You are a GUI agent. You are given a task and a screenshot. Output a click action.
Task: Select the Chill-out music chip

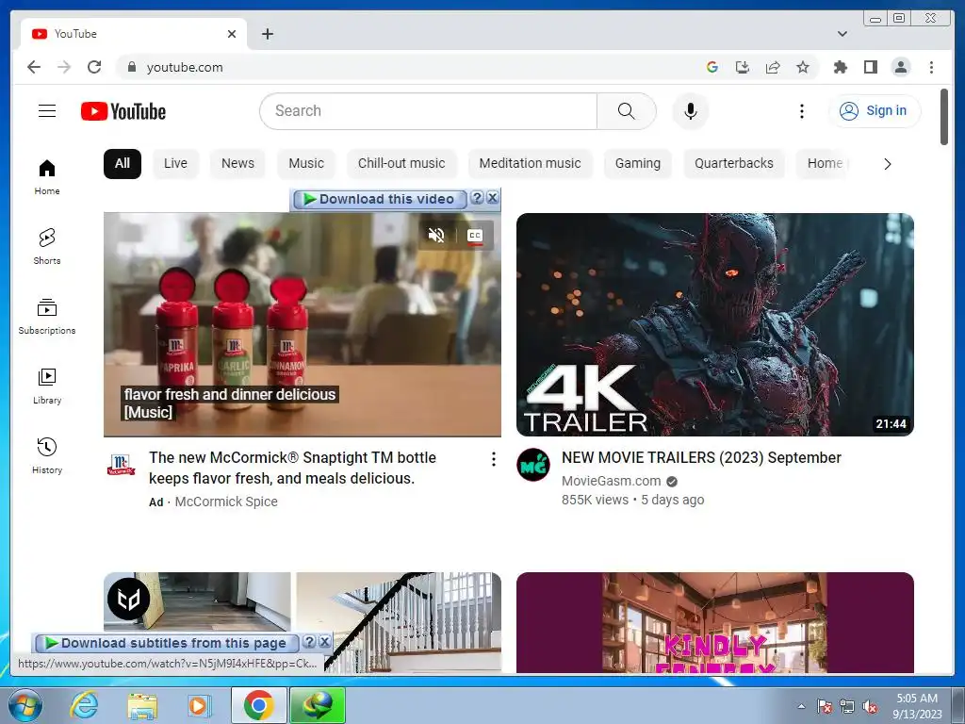401,164
